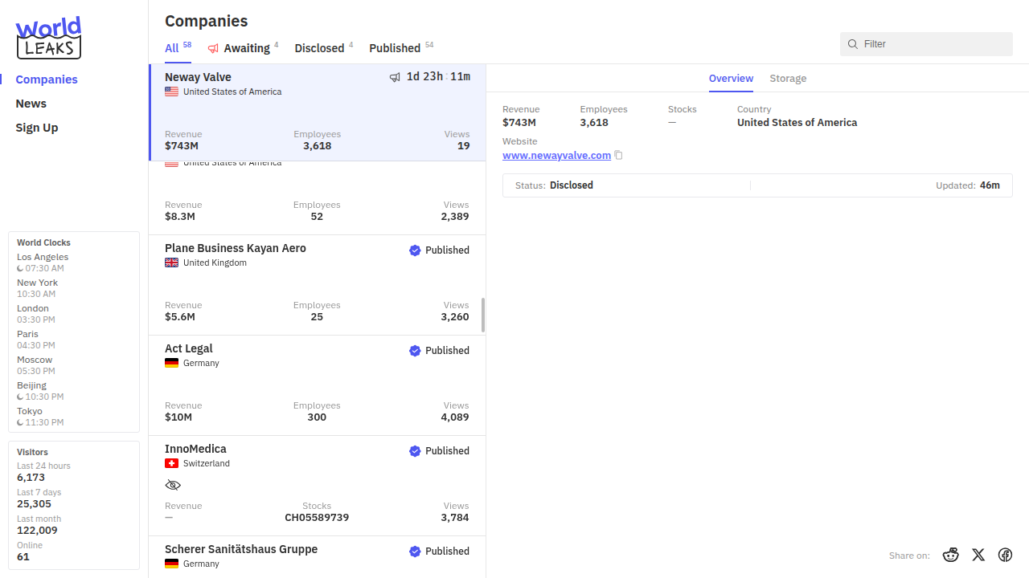Image resolution: width=1029 pixels, height=578 pixels.
Task: Click the 3,618 employees value in Overview
Action: tap(594, 123)
